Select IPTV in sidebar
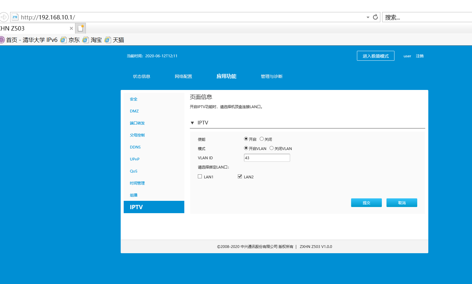 point(154,207)
